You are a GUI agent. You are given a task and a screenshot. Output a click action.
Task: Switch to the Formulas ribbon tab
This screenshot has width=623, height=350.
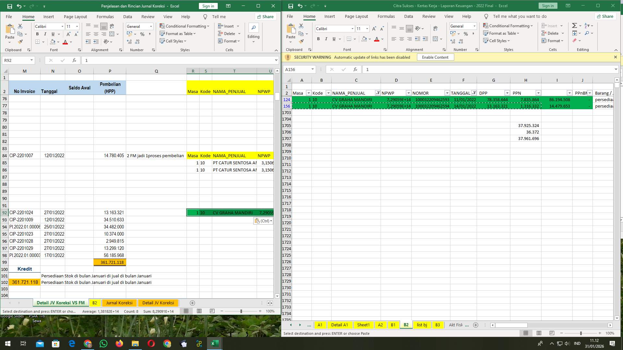(105, 17)
